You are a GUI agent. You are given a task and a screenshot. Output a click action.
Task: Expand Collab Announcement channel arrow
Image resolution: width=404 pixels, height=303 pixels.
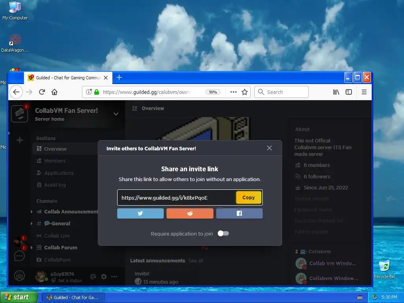(32, 211)
